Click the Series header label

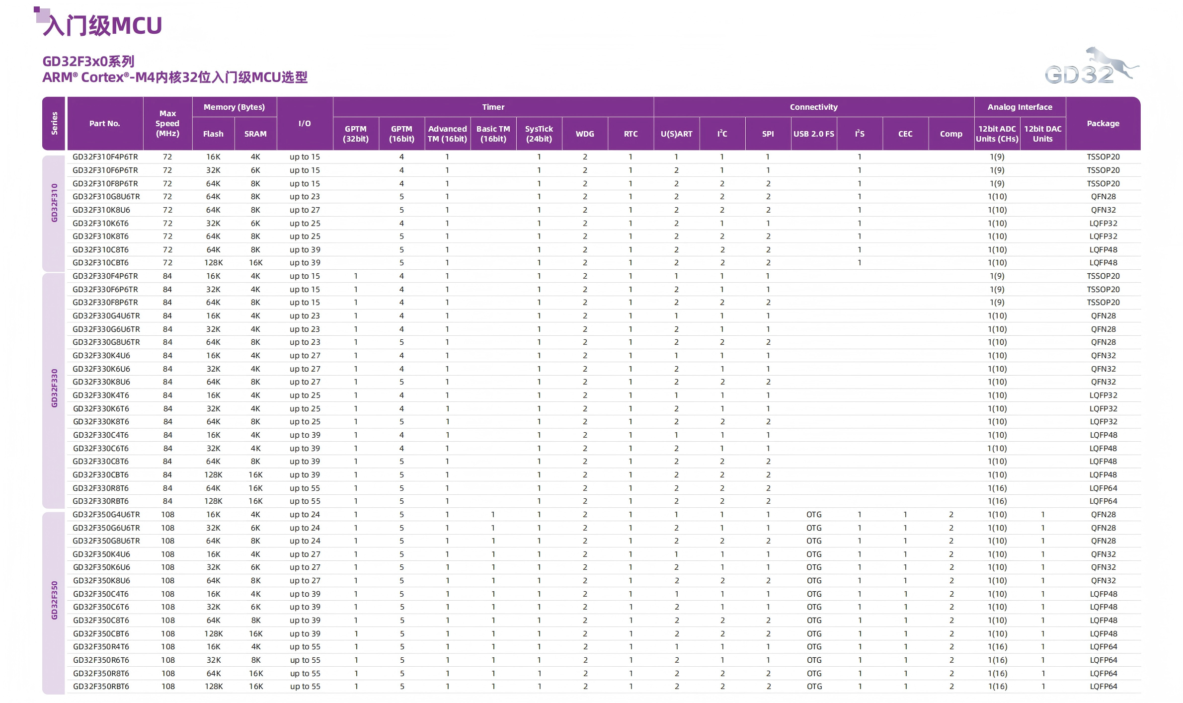[x=54, y=123]
